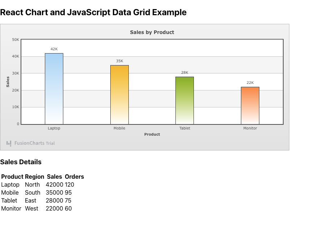Click the Tablet x-axis label
The width and height of the screenshot is (310, 242).
tap(184, 128)
